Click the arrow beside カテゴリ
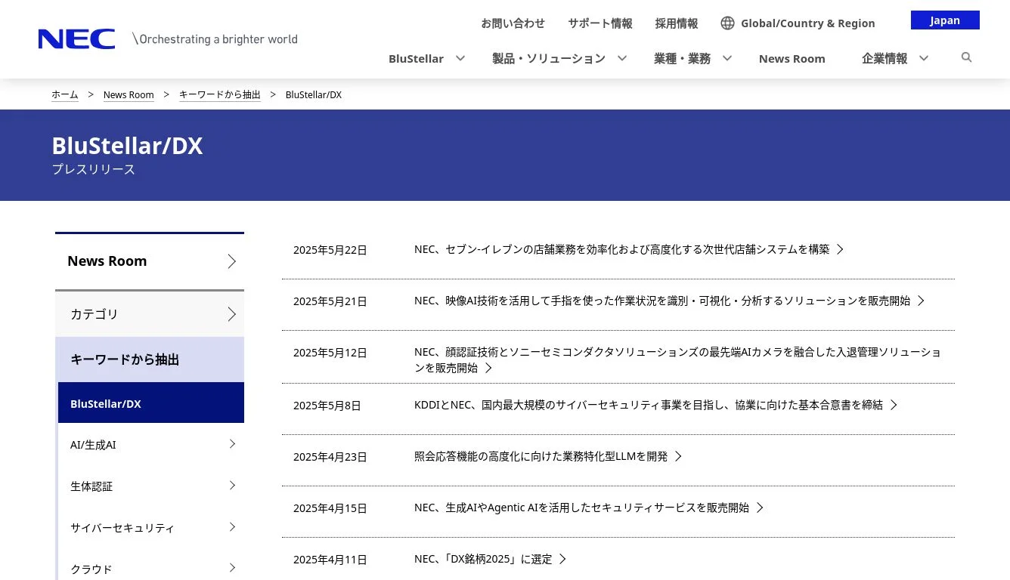 pos(232,314)
